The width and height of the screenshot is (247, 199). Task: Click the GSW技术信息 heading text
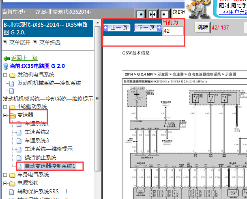tap(136, 53)
